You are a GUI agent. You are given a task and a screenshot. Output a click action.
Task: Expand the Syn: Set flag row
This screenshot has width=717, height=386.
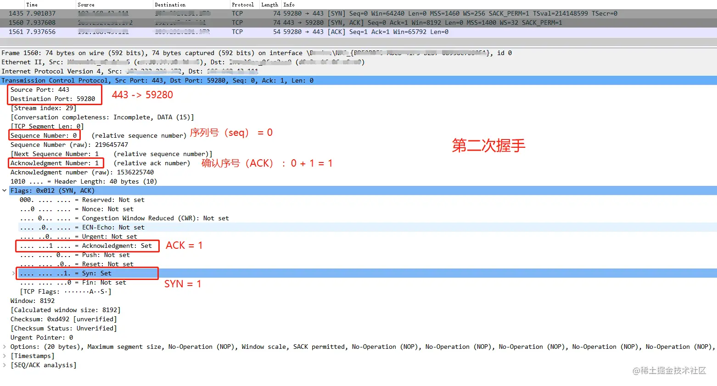pos(14,273)
